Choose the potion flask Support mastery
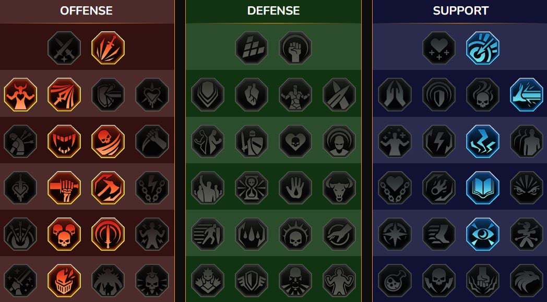 [x=395, y=281]
